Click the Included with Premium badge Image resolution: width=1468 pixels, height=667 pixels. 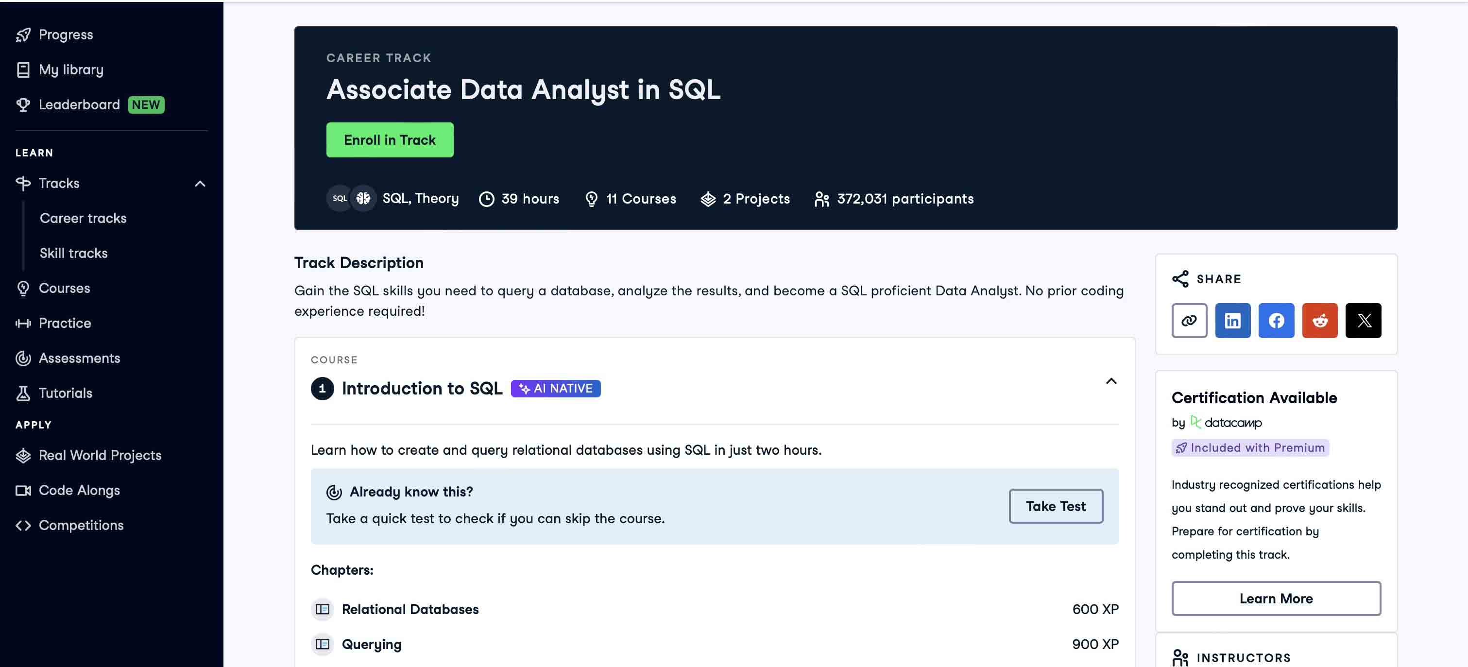1250,448
